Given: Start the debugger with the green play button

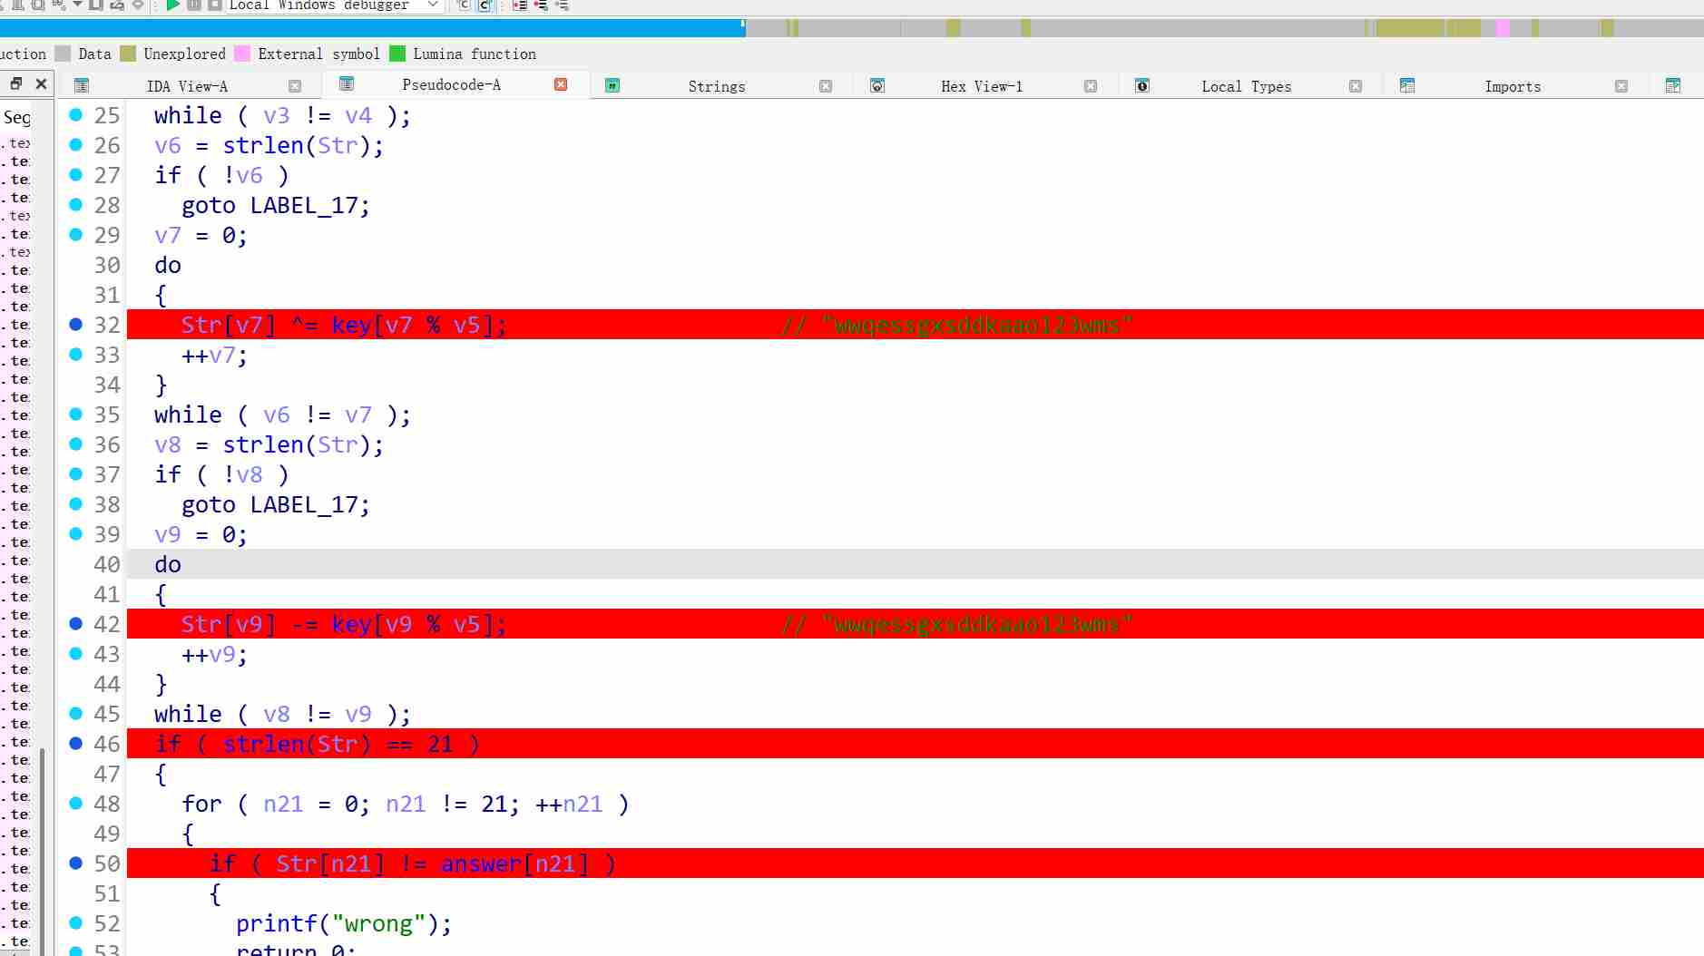Looking at the screenshot, I should [x=172, y=5].
